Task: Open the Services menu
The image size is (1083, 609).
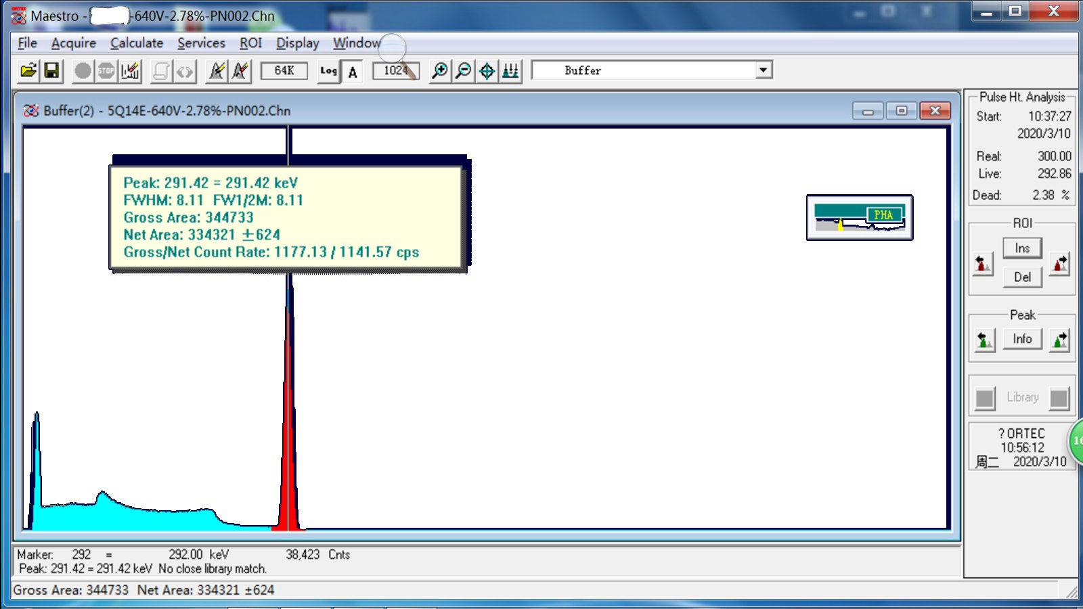Action: pos(201,43)
